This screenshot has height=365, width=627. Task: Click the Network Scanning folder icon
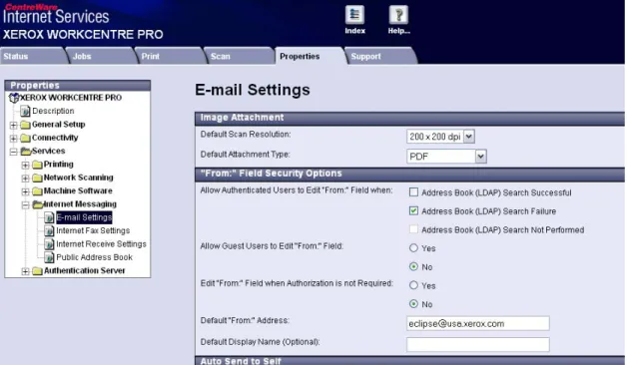38,178
